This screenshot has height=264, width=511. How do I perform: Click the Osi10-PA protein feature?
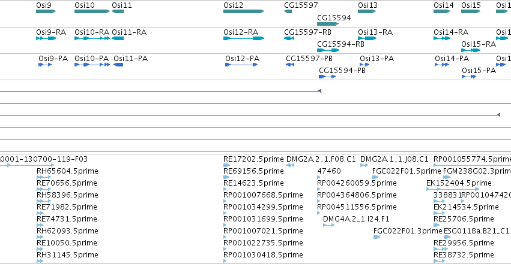point(92,65)
